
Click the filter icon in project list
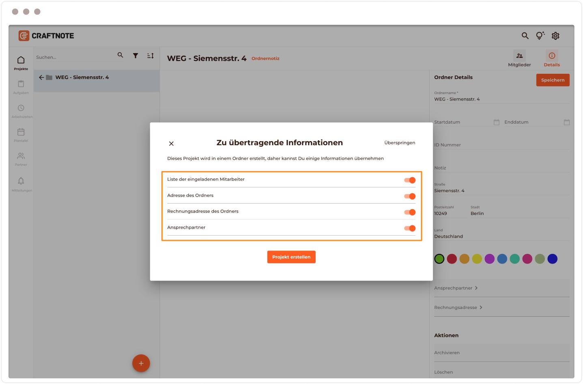136,56
